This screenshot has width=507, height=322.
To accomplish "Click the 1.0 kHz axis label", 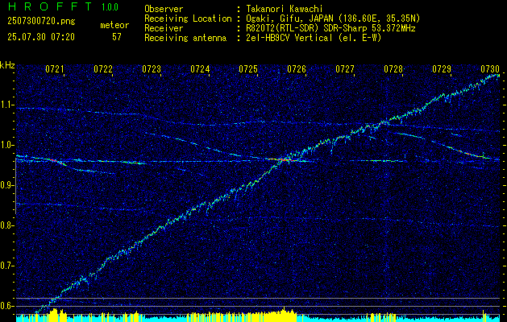I will click(7, 146).
